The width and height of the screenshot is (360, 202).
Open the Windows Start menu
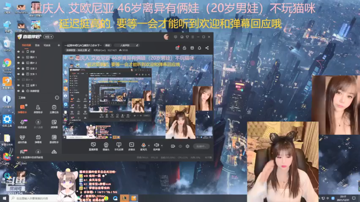(x=4, y=198)
